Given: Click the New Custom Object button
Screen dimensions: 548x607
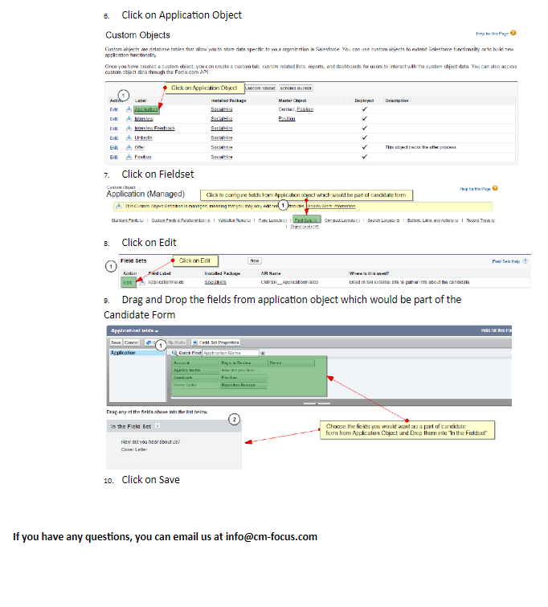Looking at the screenshot, I should point(260,88).
